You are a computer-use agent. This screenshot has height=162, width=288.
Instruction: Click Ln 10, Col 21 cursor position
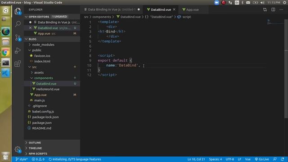point(196,159)
